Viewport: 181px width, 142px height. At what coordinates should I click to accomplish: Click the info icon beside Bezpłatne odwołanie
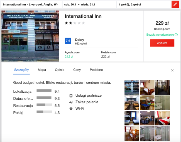coord(176,35)
